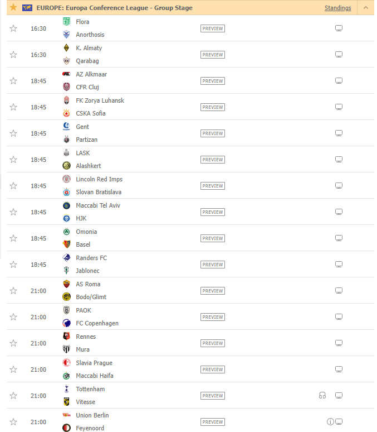Image resolution: width=377 pixels, height=432 pixels.
Task: Collapse the Europa Conference League section
Action: click(x=365, y=8)
